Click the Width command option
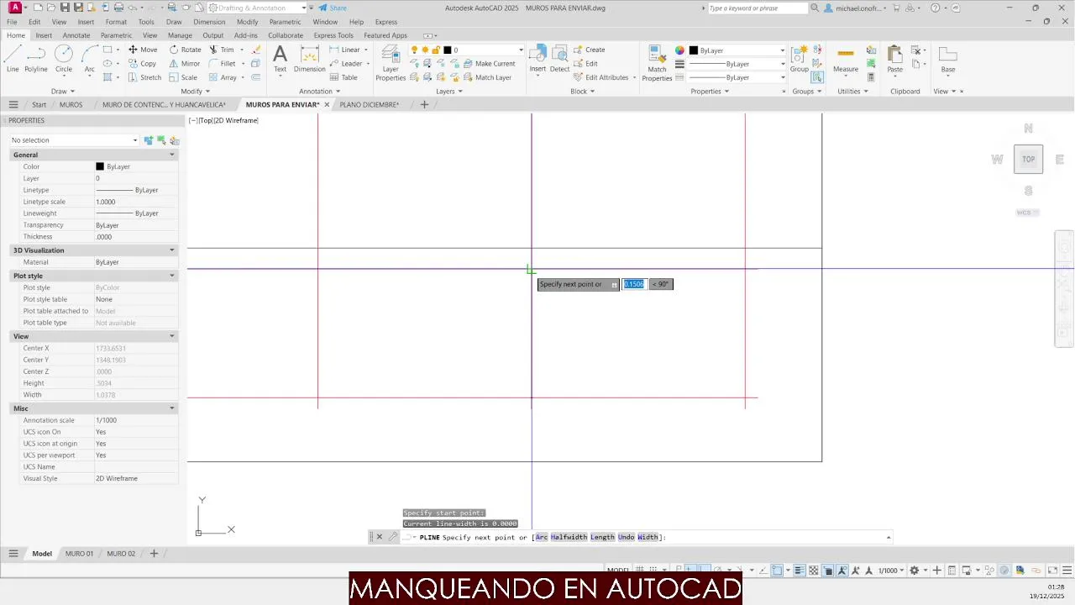The image size is (1075, 605). (x=648, y=537)
